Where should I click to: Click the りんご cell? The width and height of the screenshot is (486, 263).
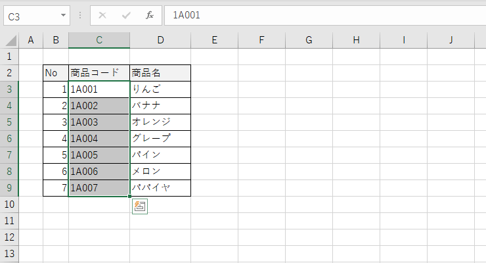(x=160, y=89)
